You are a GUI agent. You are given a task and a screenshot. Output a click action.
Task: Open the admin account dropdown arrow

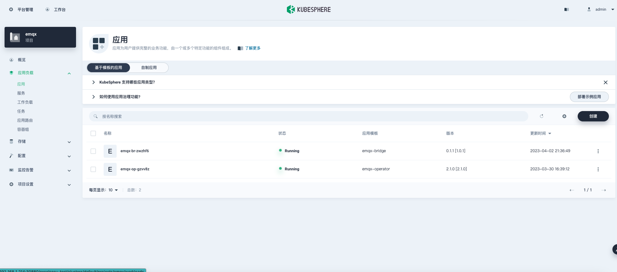coord(613,9)
